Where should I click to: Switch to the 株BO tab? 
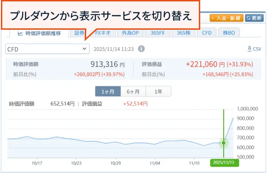pyautogui.click(x=229, y=33)
